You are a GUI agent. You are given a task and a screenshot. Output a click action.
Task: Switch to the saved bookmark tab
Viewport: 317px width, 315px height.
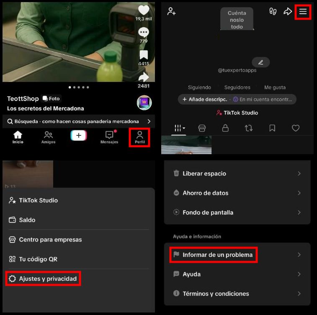pos(272,128)
